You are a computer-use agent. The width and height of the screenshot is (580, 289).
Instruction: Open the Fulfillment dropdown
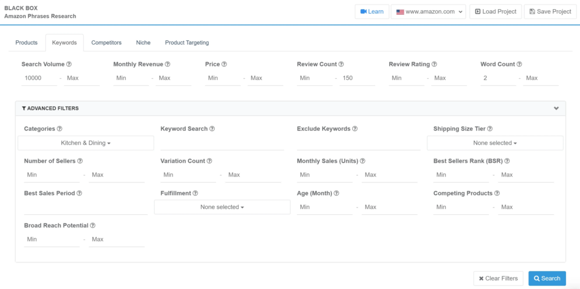coord(222,207)
